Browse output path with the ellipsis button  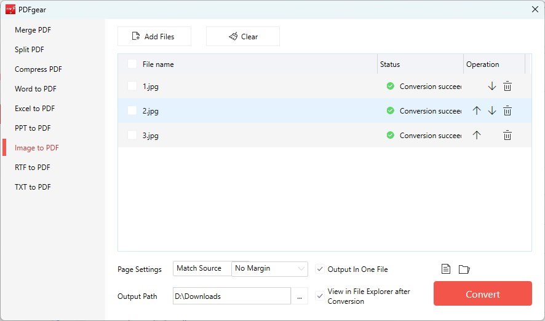pyautogui.click(x=300, y=296)
